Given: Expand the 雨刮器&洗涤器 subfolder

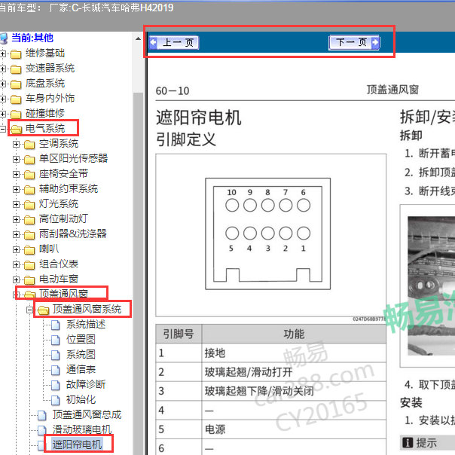Looking at the screenshot, I should click(x=17, y=235).
